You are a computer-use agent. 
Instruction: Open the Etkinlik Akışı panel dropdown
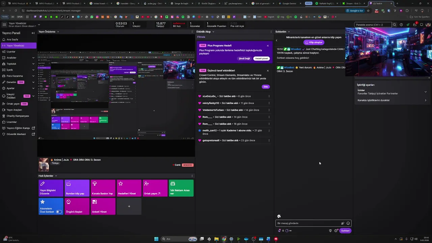(x=213, y=32)
